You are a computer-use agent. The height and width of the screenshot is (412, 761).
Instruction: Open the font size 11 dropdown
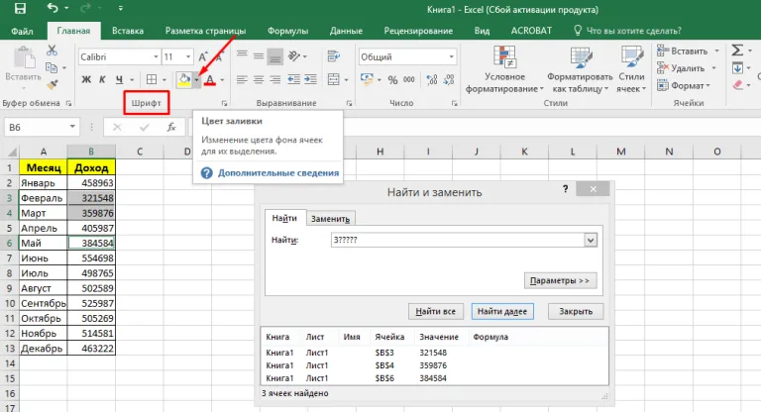[x=188, y=56]
